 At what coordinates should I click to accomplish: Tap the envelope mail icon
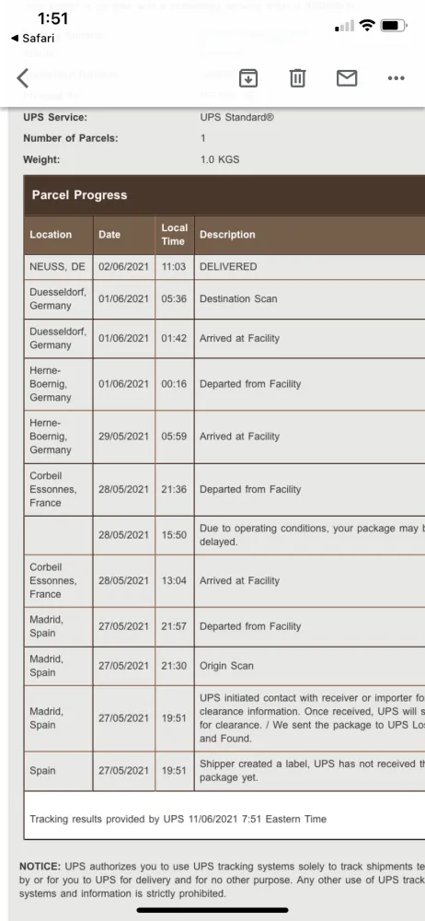(x=346, y=77)
